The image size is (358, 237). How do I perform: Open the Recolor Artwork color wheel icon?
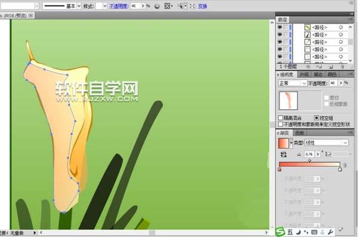pos(157,6)
